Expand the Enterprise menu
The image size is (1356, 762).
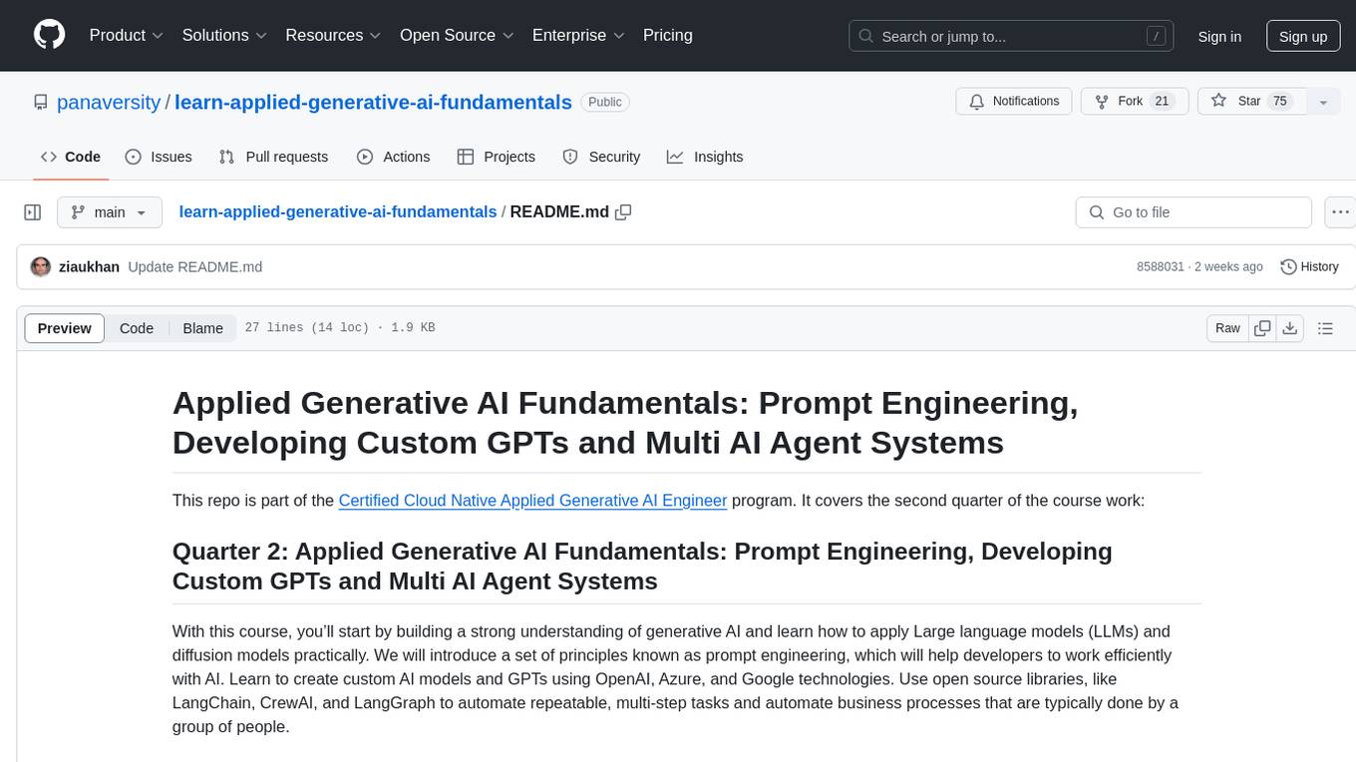pyautogui.click(x=578, y=35)
